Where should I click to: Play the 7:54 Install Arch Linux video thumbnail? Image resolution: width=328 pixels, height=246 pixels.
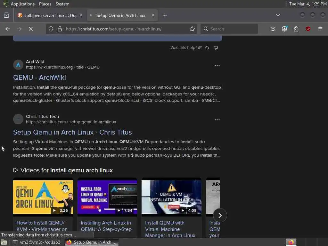point(107,197)
